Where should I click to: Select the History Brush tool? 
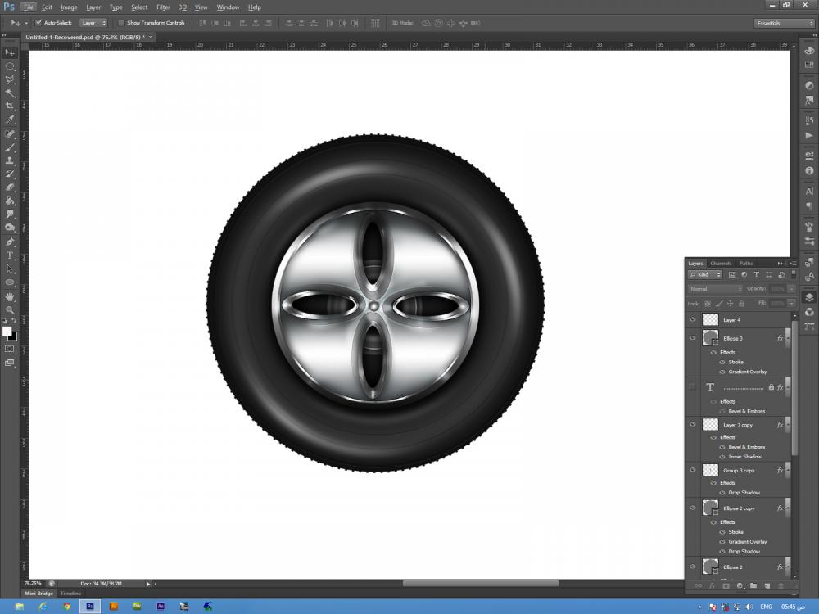click(10, 174)
